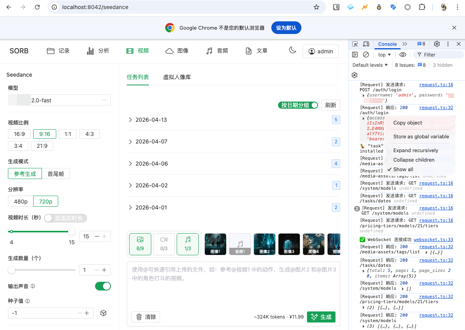The width and height of the screenshot is (465, 330).
Task: Switch to the 虚拟人像库 tab
Action: click(177, 77)
